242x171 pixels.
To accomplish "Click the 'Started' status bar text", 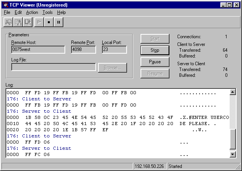I will pos(175,166).
